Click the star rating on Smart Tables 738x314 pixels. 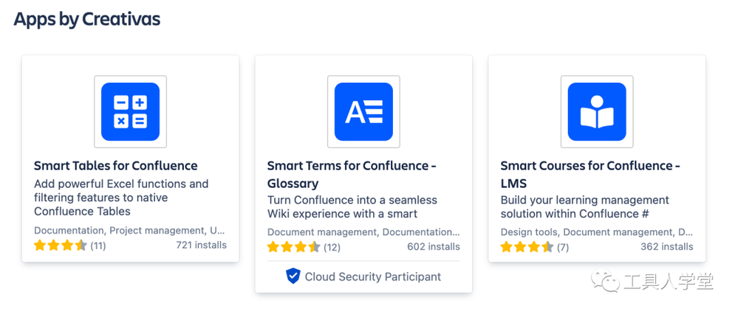(x=61, y=245)
